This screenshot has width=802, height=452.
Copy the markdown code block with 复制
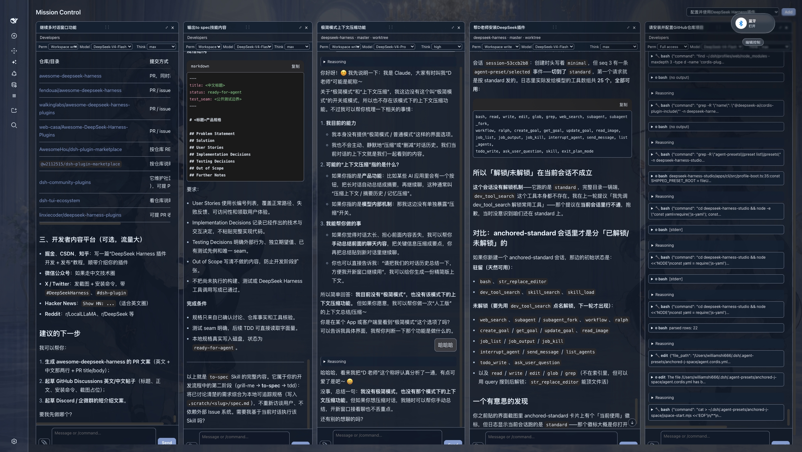[x=295, y=66]
